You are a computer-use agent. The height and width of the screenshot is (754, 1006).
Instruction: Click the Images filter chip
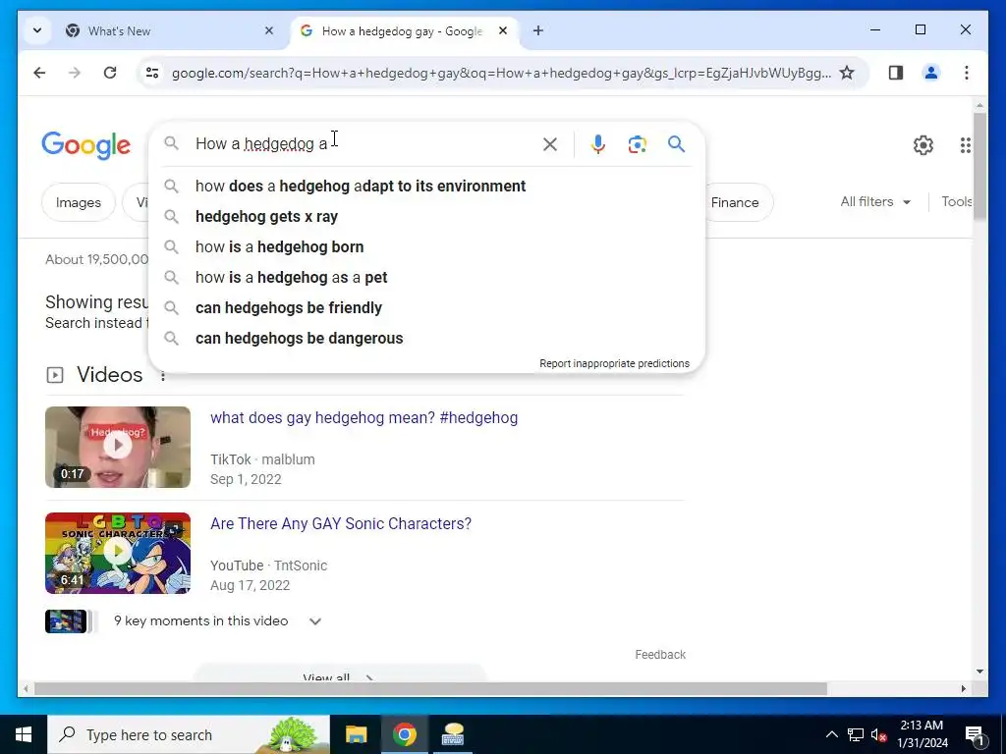click(x=79, y=202)
